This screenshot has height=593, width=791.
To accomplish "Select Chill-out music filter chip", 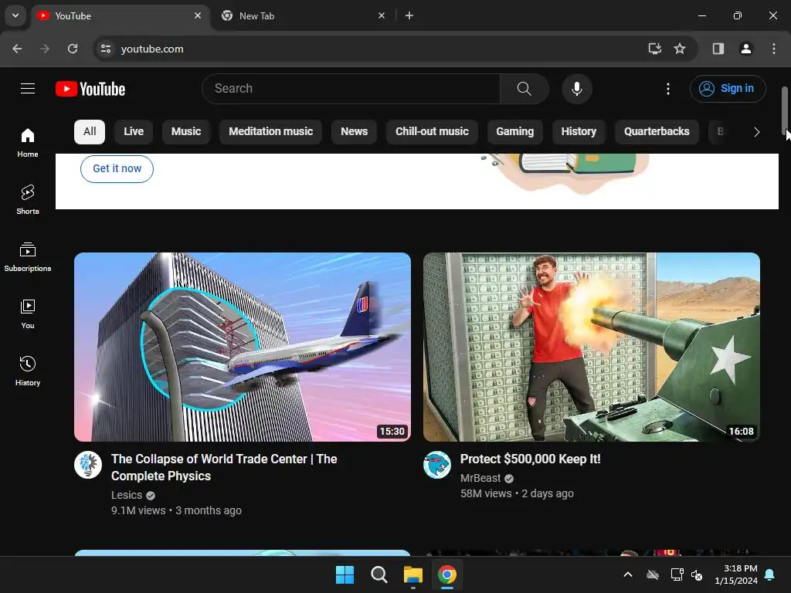I will (x=432, y=131).
